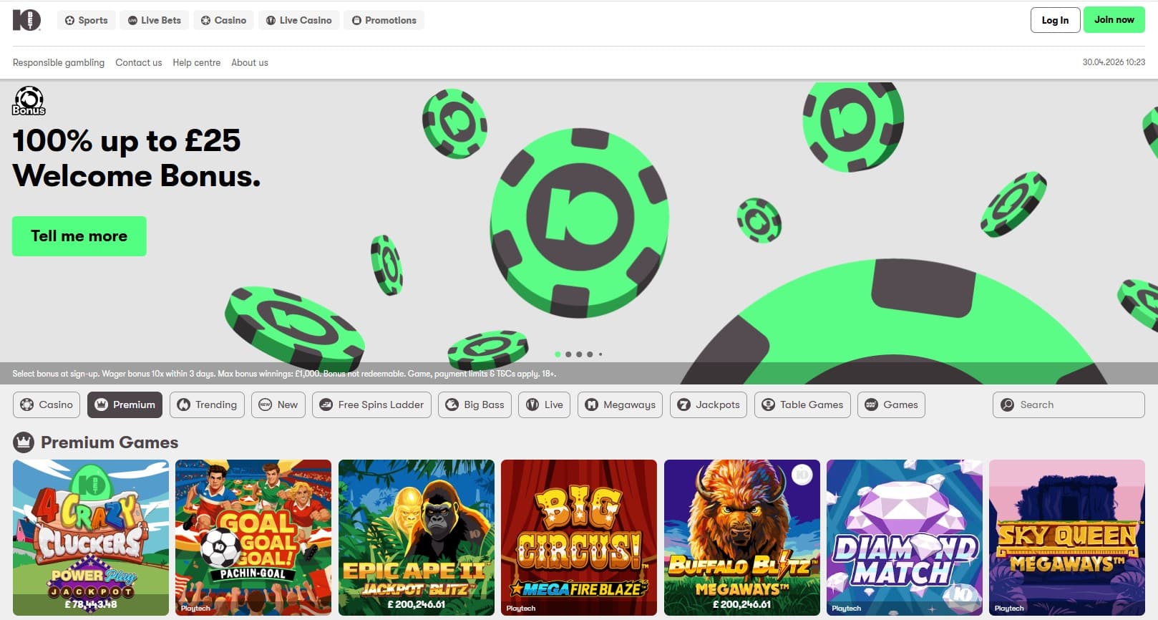
Task: Open the Responsible gambling link
Action: (x=59, y=62)
